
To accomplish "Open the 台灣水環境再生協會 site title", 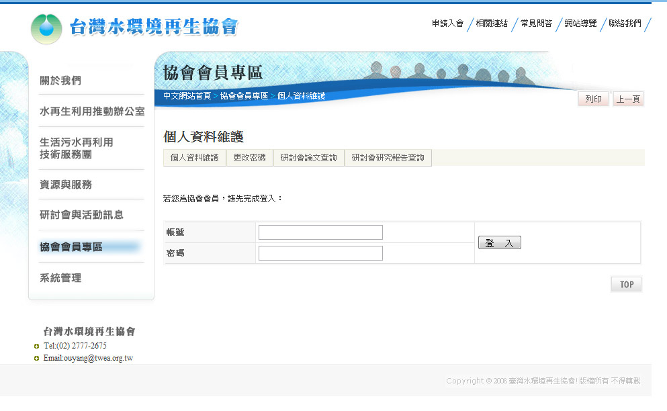I will (154, 27).
